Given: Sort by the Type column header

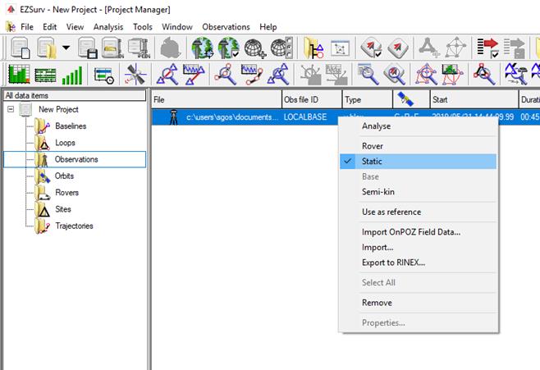Looking at the screenshot, I should 368,99.
